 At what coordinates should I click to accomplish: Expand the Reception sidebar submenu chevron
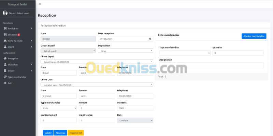click(32, 28)
